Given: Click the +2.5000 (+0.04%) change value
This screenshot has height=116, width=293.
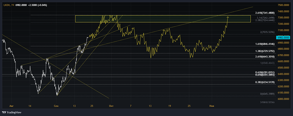Looking at the screenshot, I should click(38, 5).
